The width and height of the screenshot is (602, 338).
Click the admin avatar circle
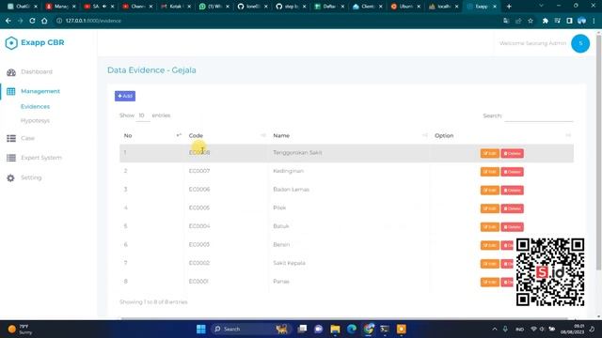(x=580, y=43)
